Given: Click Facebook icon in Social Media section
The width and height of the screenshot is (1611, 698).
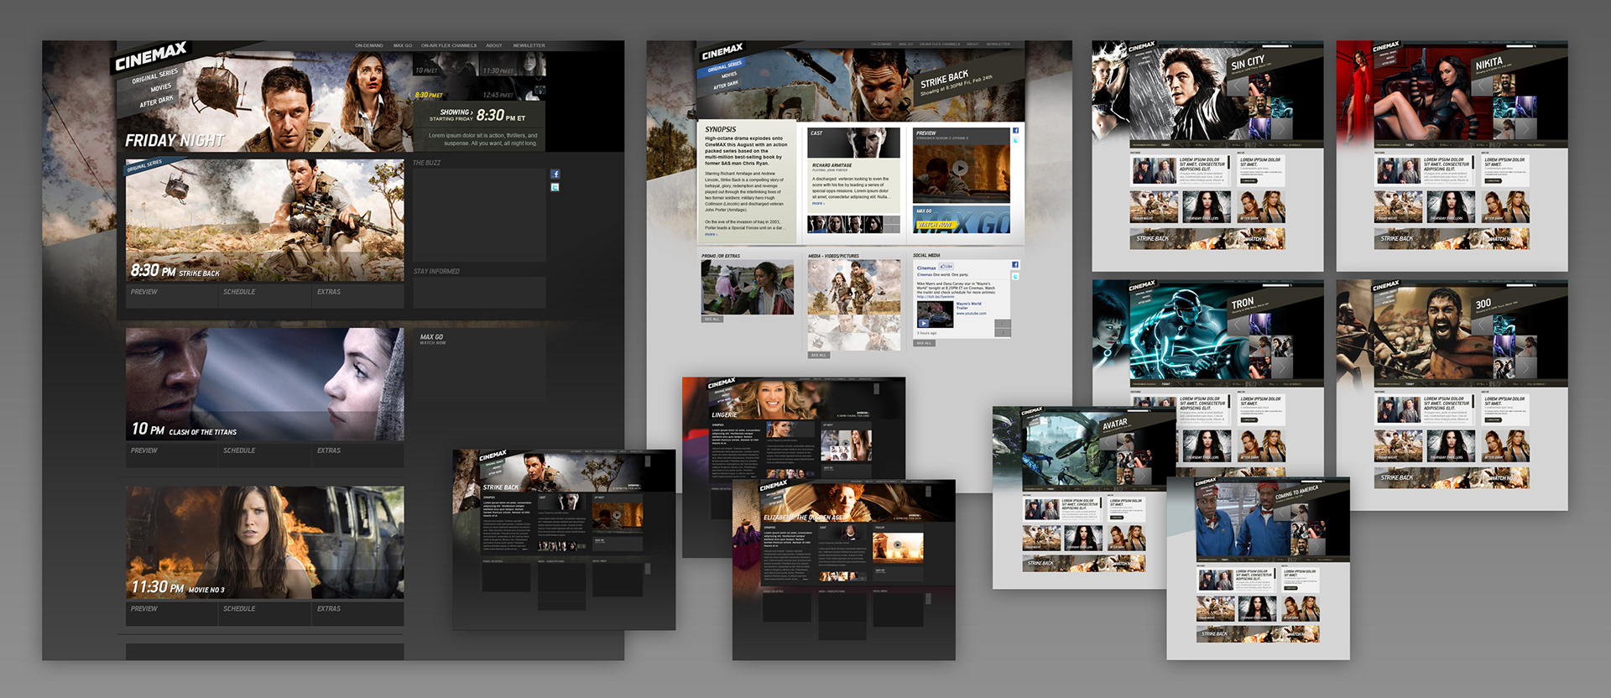Looking at the screenshot, I should point(1015,265).
